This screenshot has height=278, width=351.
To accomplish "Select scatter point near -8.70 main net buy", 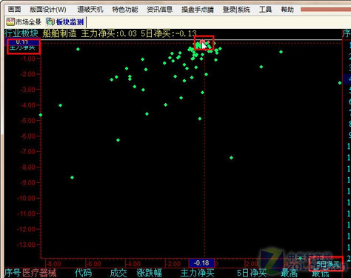I will tap(72, 177).
